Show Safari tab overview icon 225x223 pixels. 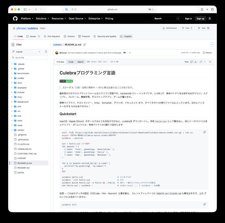(213, 10)
